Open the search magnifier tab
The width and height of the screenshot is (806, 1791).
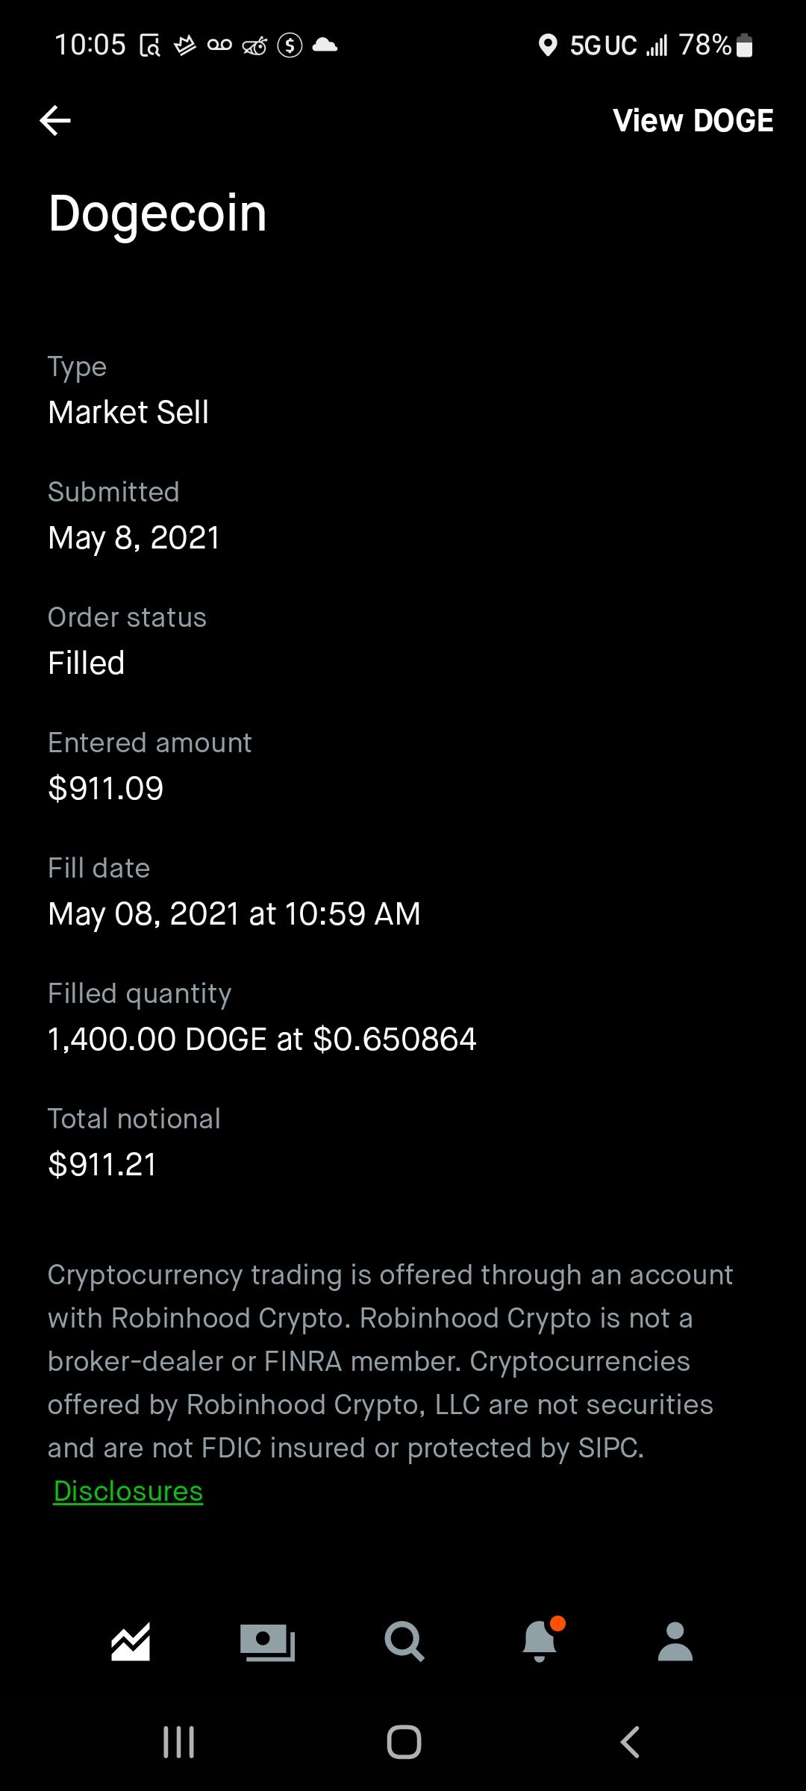click(404, 1642)
